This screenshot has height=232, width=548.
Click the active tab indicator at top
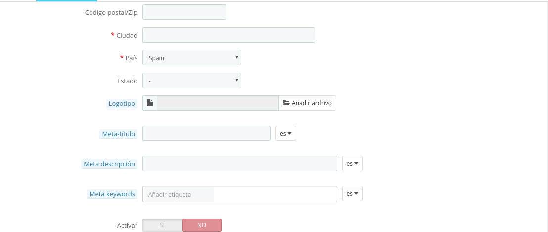coord(66,1)
